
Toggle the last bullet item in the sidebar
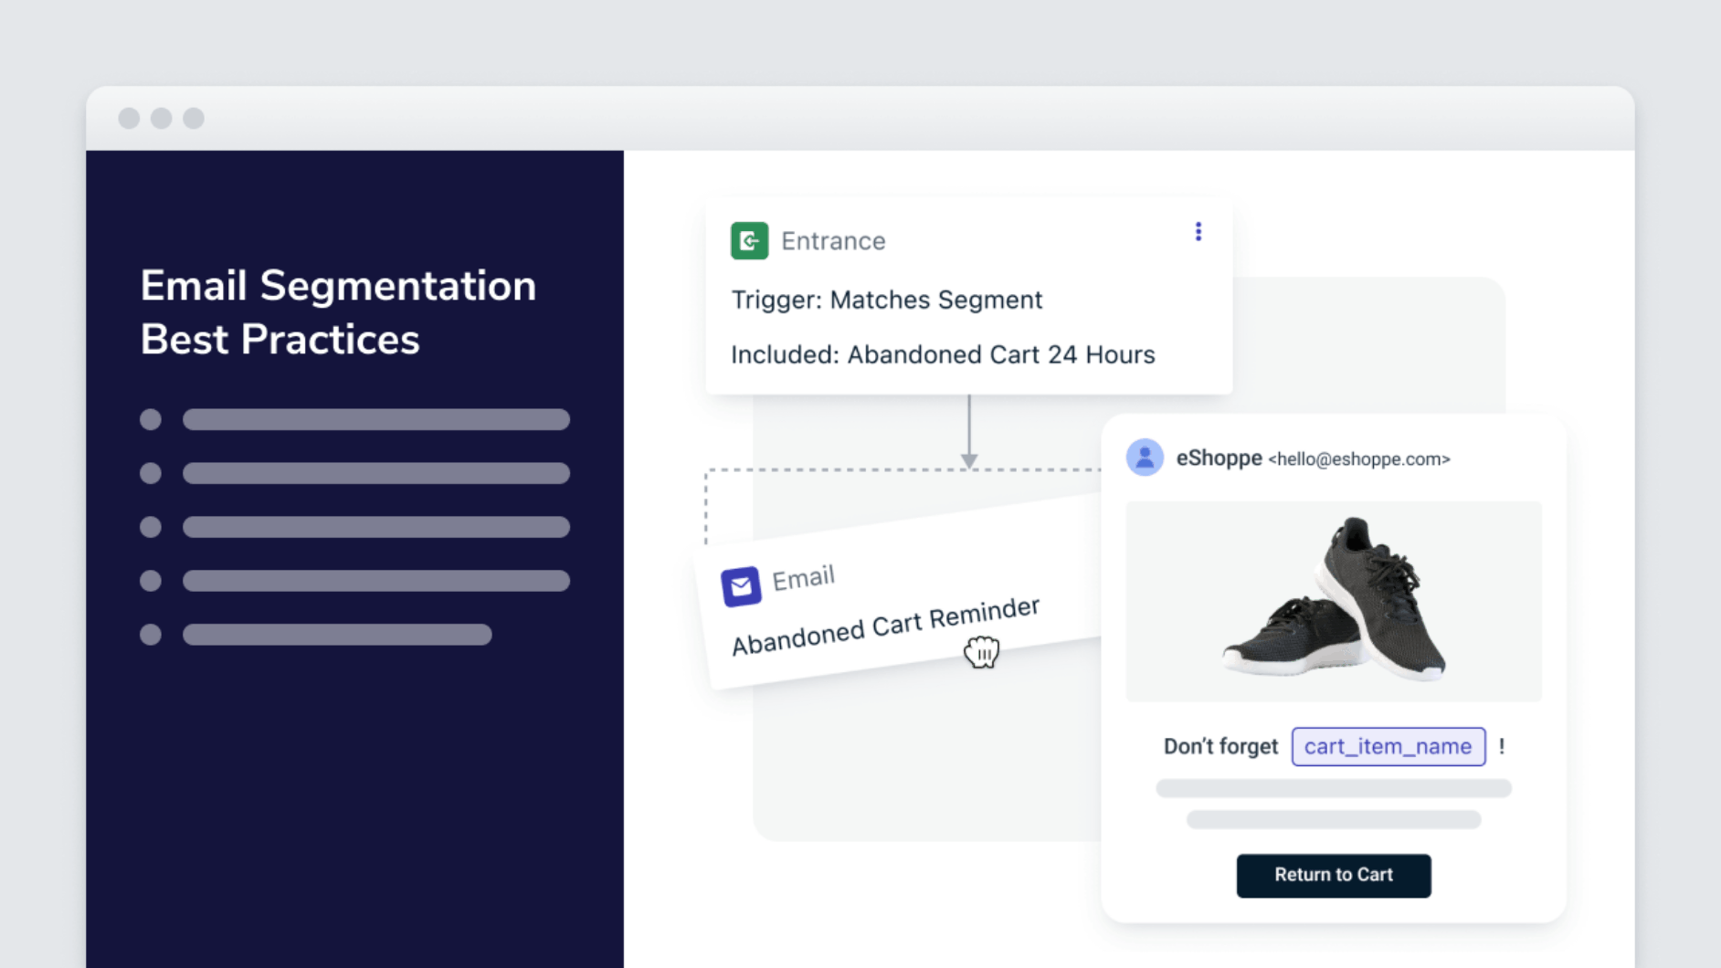[x=151, y=634]
